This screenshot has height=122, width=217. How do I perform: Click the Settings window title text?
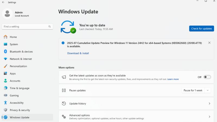pyautogui.click(x=12, y=2)
